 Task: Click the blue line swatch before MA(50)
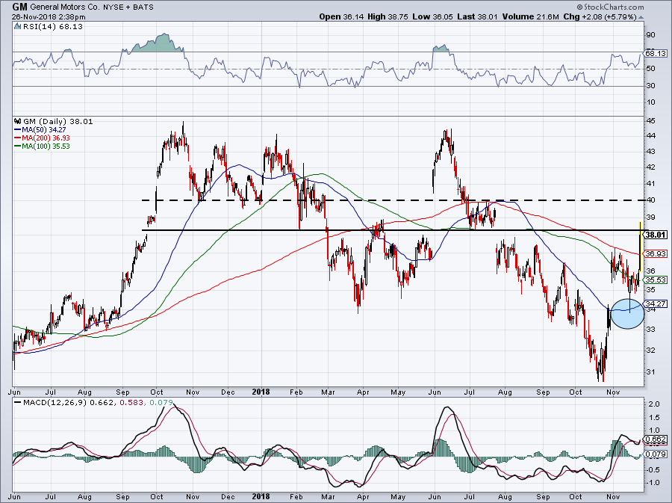pyautogui.click(x=18, y=129)
